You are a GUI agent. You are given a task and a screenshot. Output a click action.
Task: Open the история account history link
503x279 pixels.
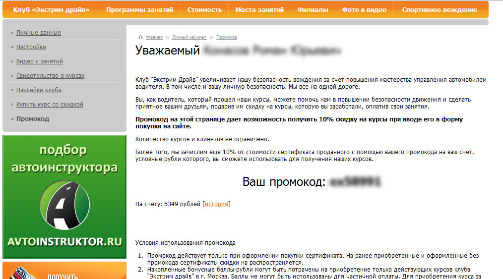[216, 204]
